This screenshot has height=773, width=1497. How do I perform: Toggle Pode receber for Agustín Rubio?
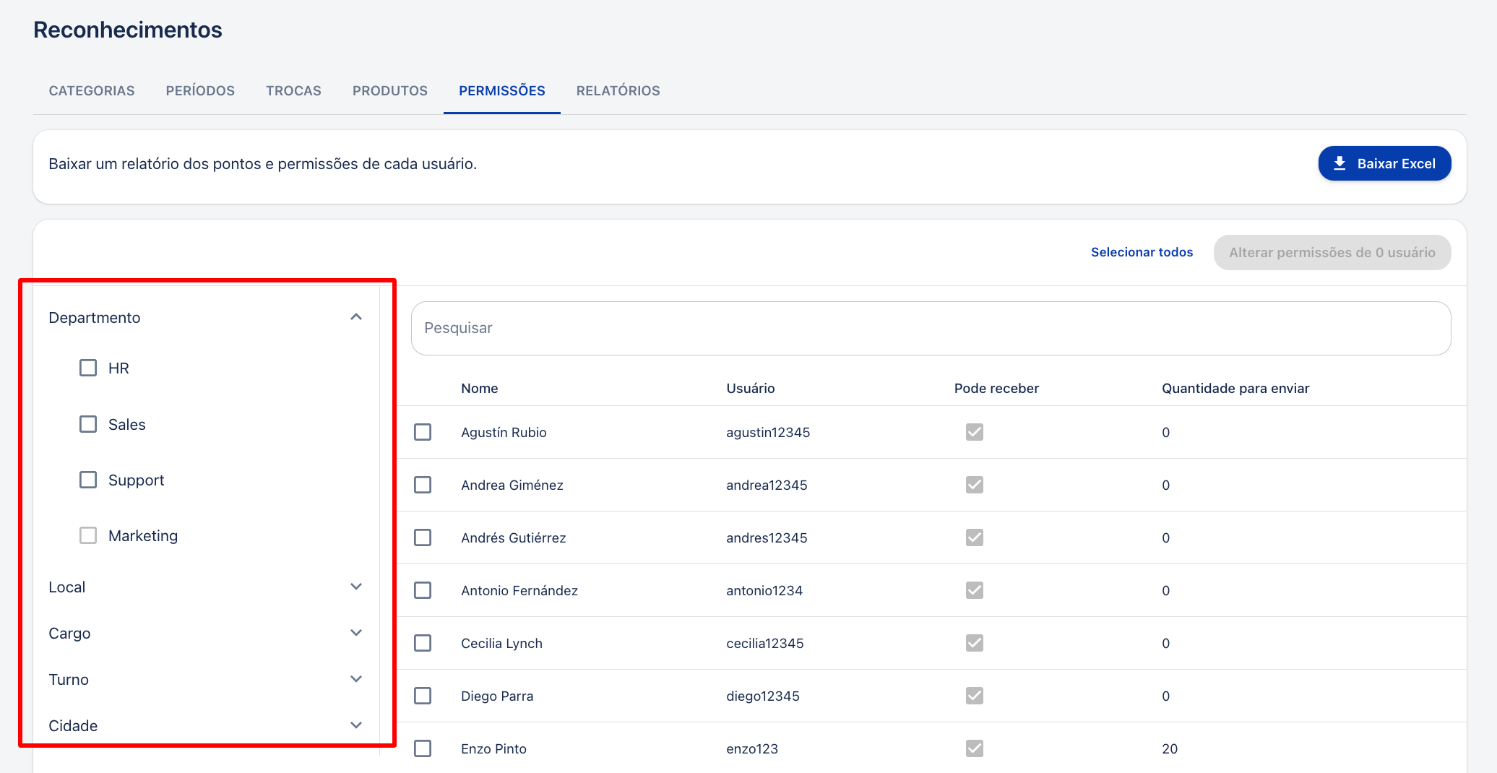pos(975,432)
